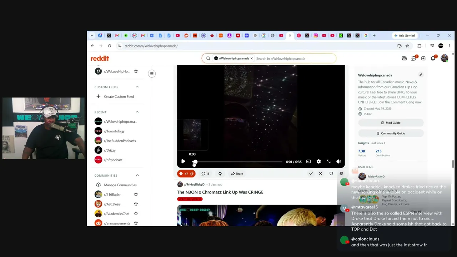Go back in the browser

pyautogui.click(x=92, y=46)
